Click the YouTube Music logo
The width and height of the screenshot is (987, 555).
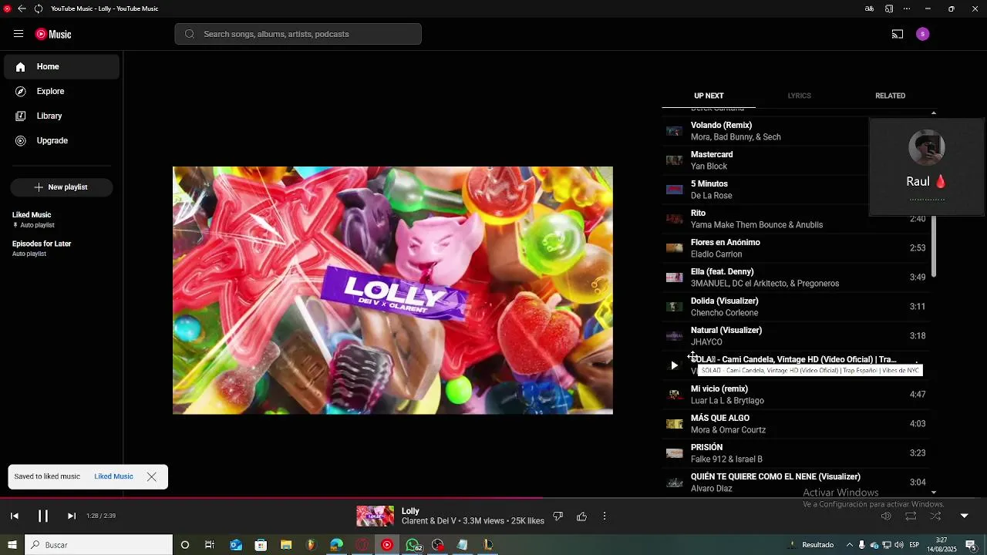click(x=53, y=34)
